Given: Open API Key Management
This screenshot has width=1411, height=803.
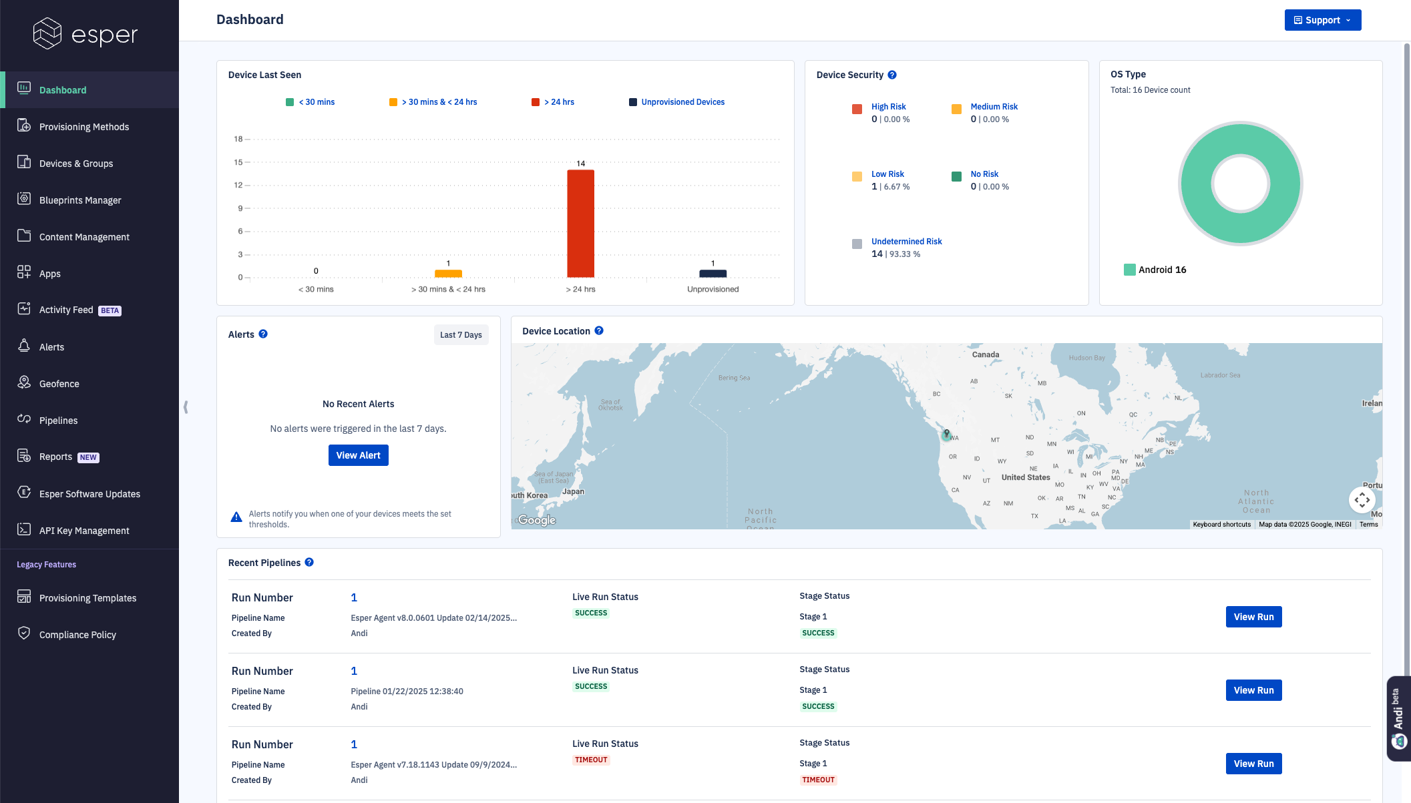Looking at the screenshot, I should point(83,530).
